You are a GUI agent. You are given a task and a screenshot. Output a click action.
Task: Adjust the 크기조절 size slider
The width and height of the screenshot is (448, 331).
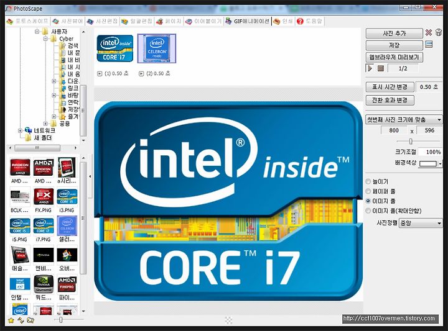[x=411, y=142]
